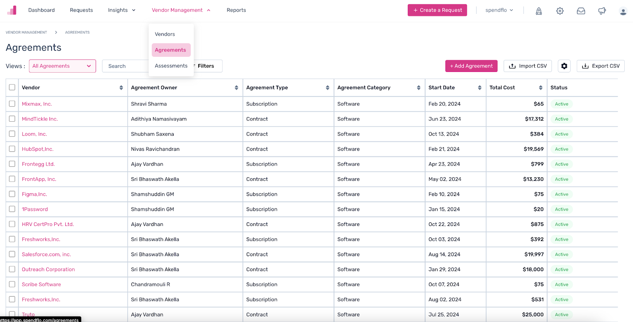633x322 pixels.
Task: Select the MindTickle Inc. row checkbox
Action: (x=12, y=119)
